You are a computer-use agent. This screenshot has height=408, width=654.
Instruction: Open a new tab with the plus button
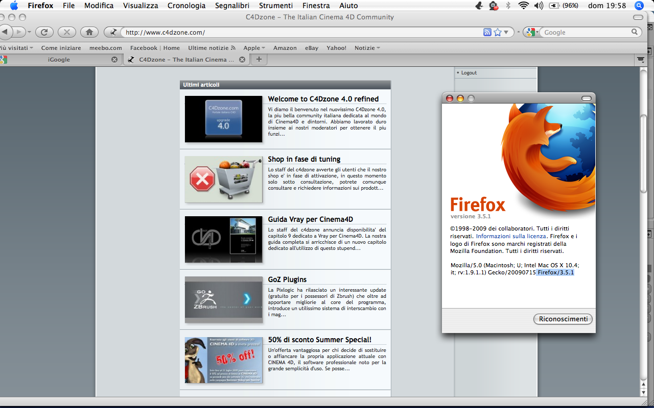pyautogui.click(x=259, y=60)
